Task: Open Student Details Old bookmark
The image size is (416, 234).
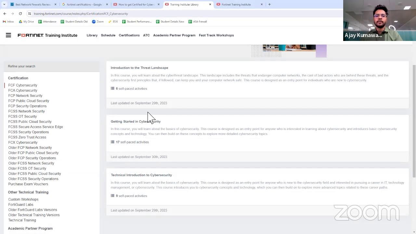Action: [74, 21]
